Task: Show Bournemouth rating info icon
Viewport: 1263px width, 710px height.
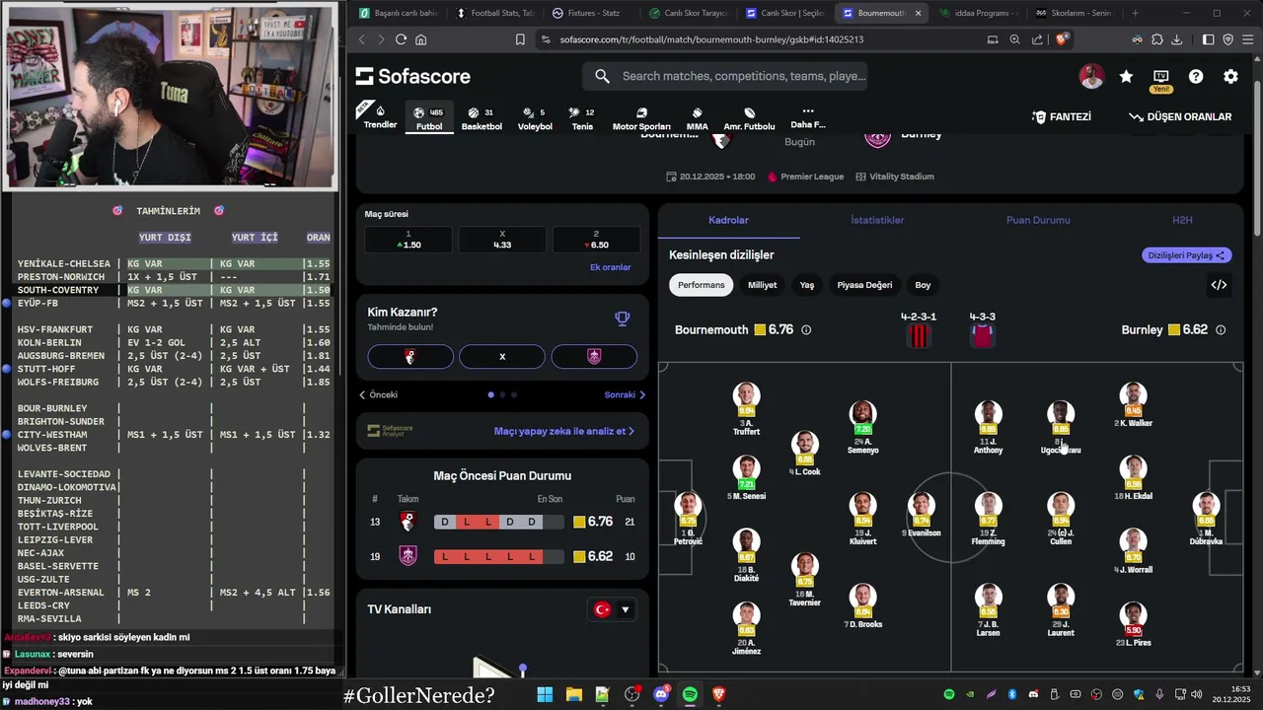Action: click(806, 330)
